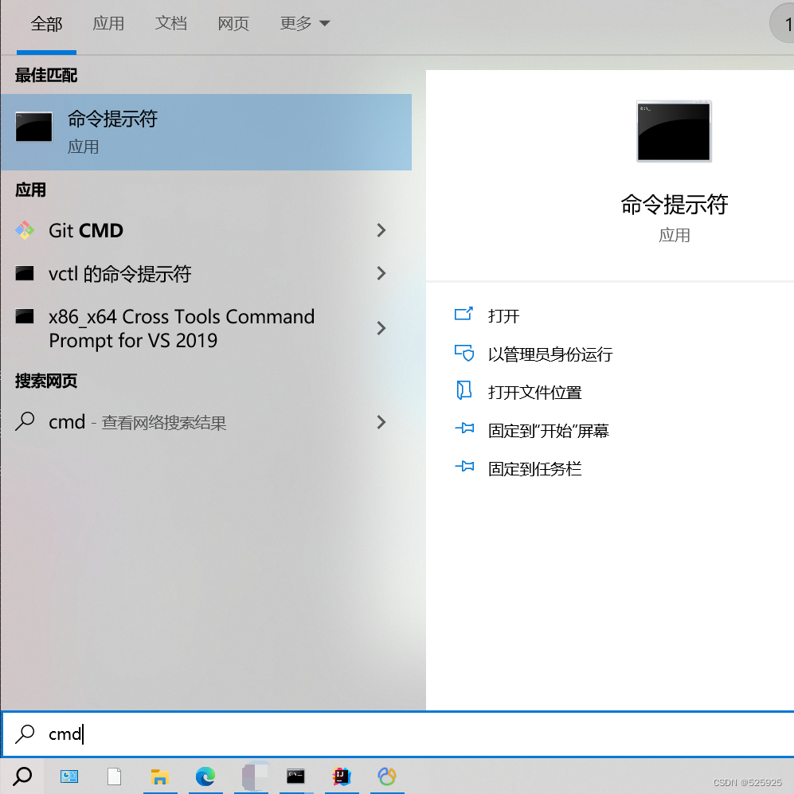Click the 命令提示符 icon in best match
Viewport: 794px width, 794px height.
(x=34, y=127)
